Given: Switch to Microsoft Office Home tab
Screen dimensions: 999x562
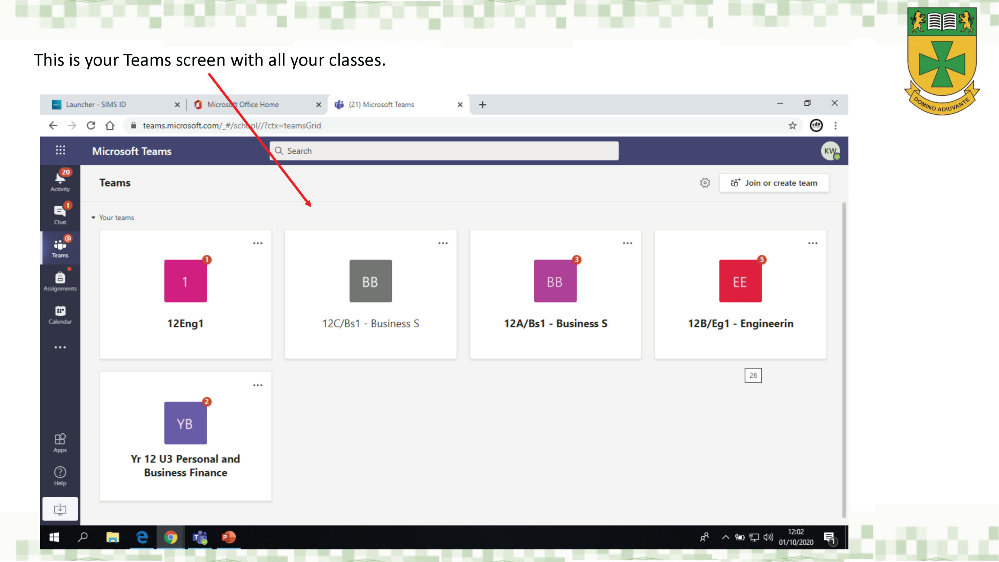Looking at the screenshot, I should (x=258, y=105).
